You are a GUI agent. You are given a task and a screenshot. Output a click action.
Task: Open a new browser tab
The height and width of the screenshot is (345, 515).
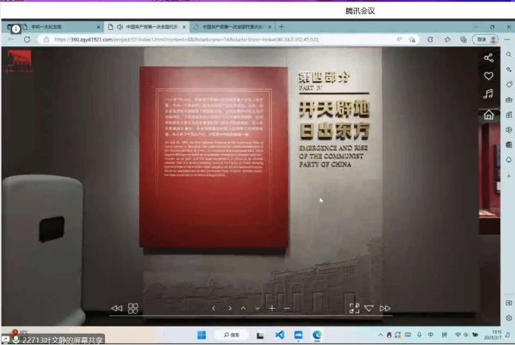282,27
